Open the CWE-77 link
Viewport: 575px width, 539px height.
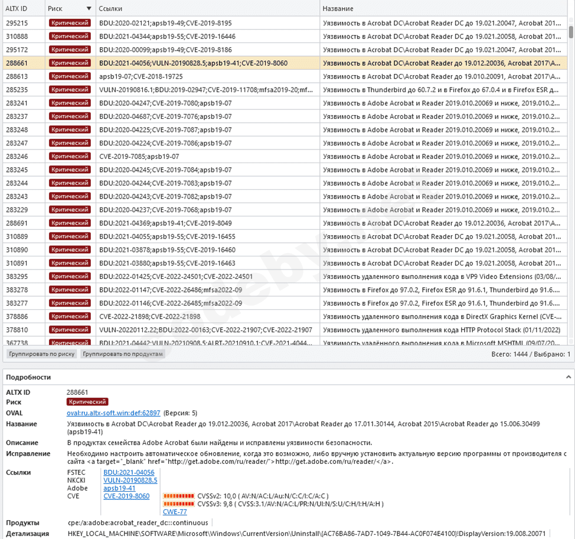pos(175,512)
